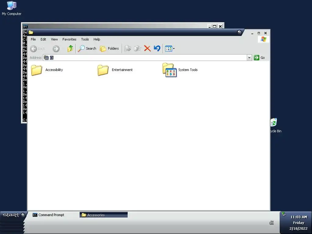Select the Accessibility folder

click(47, 70)
